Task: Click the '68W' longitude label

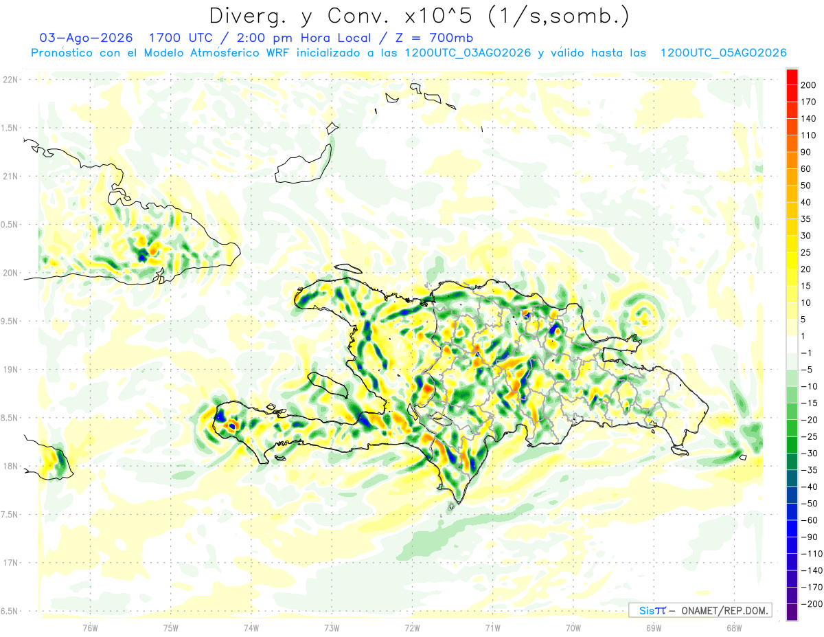Action: 733,628
